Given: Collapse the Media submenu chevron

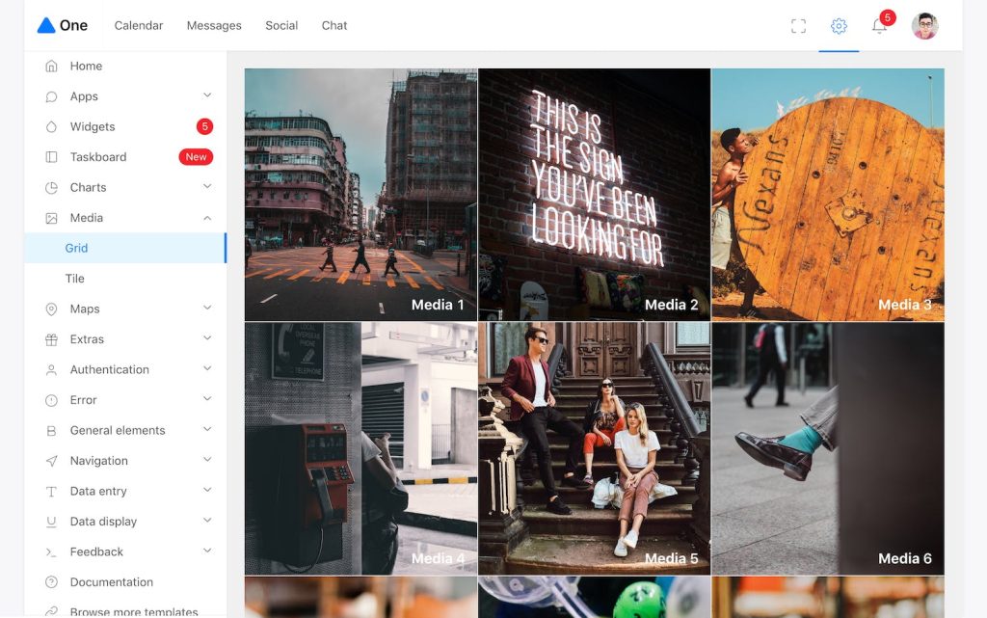Looking at the screenshot, I should click(x=207, y=218).
